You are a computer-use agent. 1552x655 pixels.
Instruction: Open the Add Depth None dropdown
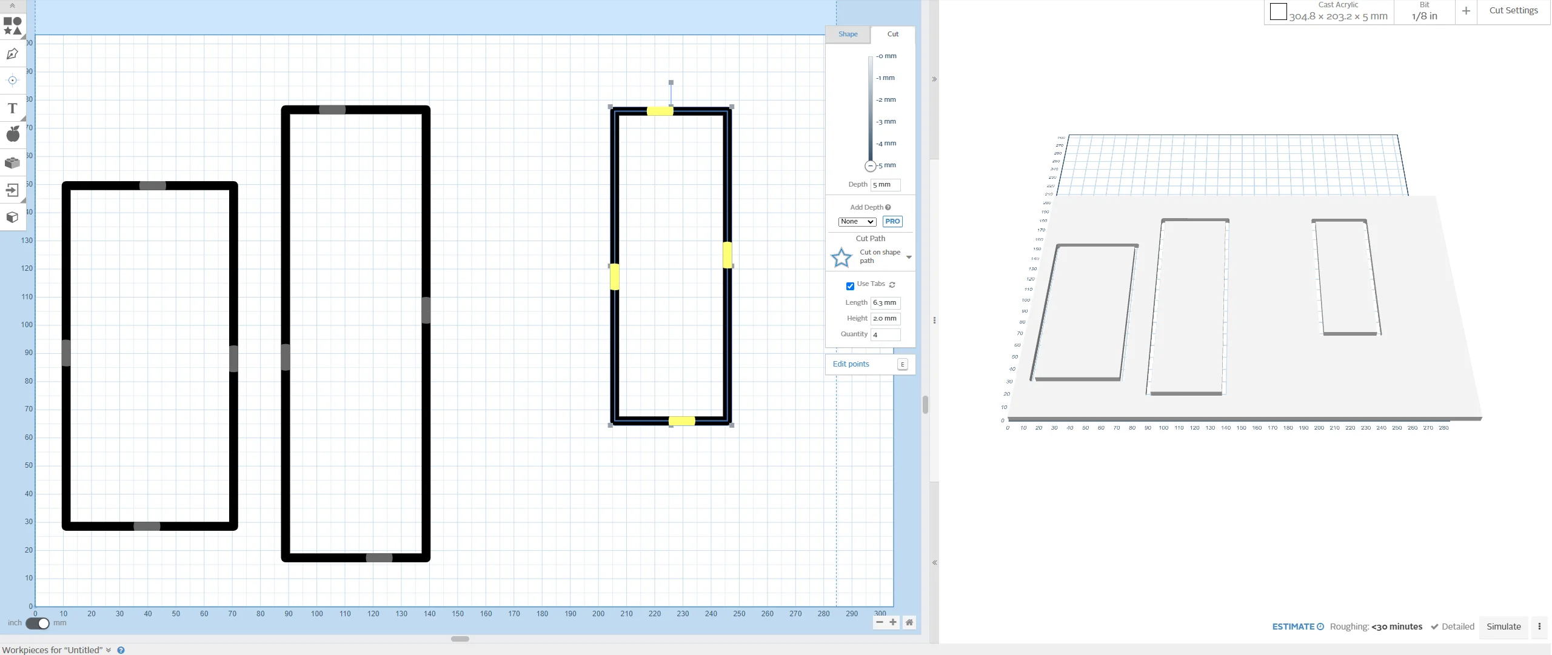[857, 222]
